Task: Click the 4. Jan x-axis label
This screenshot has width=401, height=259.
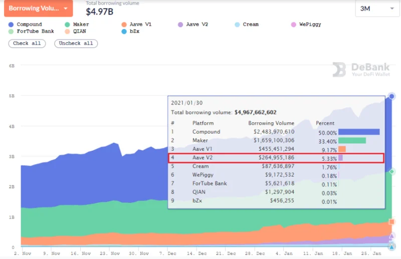Action: click(x=284, y=253)
